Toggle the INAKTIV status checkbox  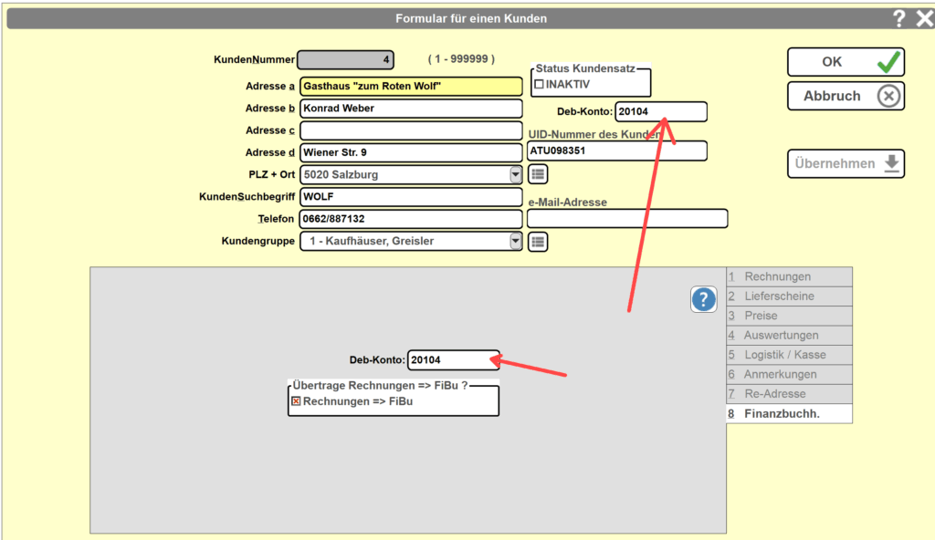pos(539,84)
